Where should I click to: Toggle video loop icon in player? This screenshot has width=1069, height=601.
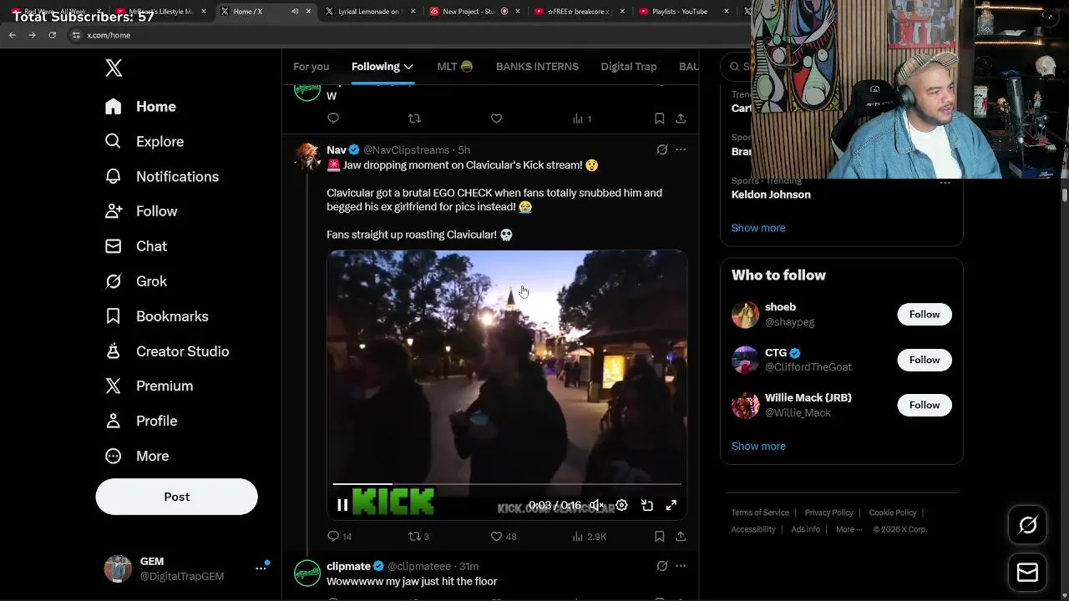coord(647,505)
